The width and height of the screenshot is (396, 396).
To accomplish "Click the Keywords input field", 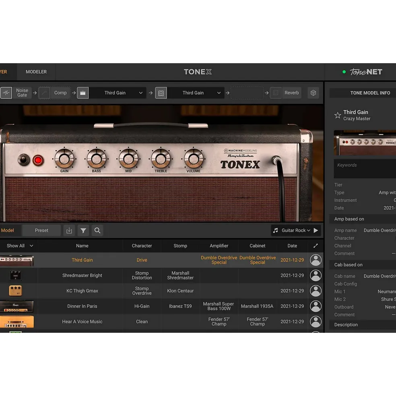I will (365, 168).
